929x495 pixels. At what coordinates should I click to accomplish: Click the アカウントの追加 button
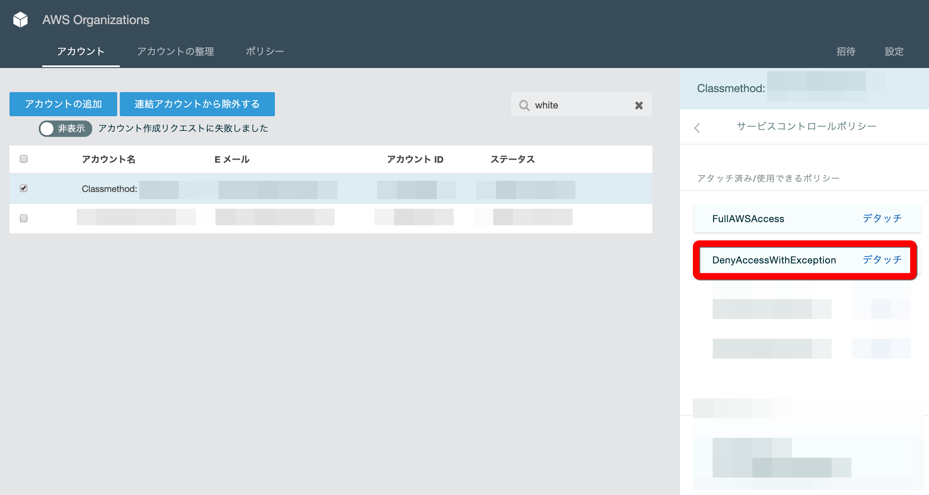point(62,104)
